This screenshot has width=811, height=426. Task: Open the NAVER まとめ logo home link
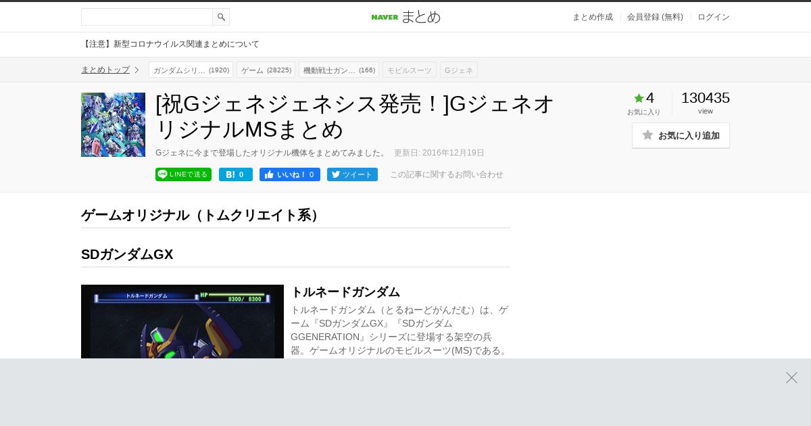coord(405,17)
